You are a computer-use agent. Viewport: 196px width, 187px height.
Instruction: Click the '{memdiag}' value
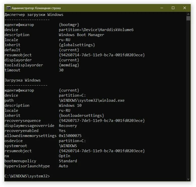click(x=69, y=65)
